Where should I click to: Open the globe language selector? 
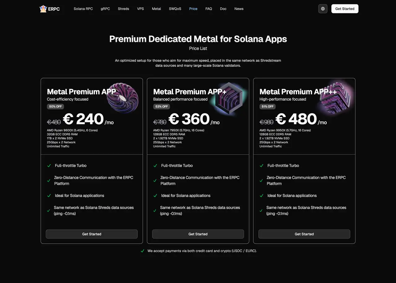pyautogui.click(x=323, y=9)
